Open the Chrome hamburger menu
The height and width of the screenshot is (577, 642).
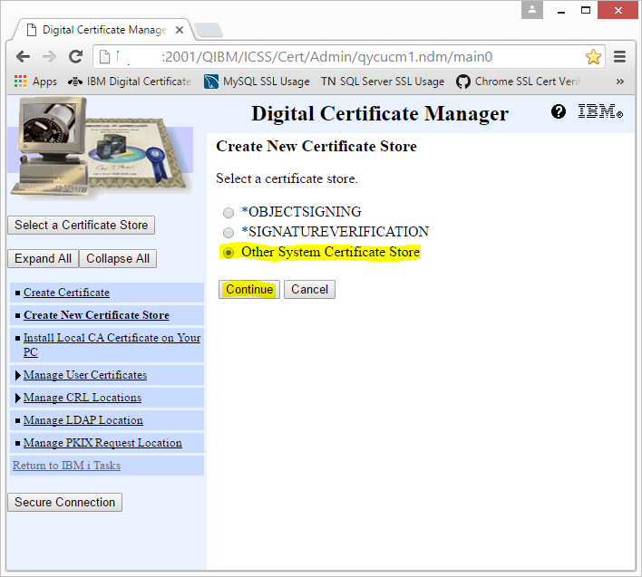click(x=619, y=56)
